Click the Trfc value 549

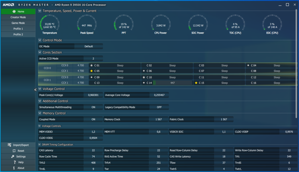[x=289, y=156]
